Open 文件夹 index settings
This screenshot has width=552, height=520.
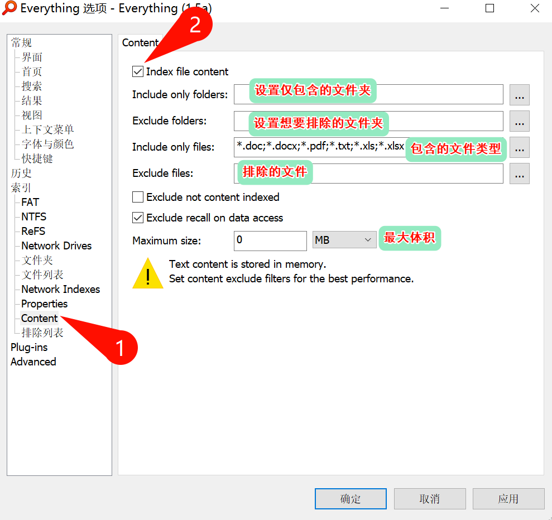pos(37,261)
